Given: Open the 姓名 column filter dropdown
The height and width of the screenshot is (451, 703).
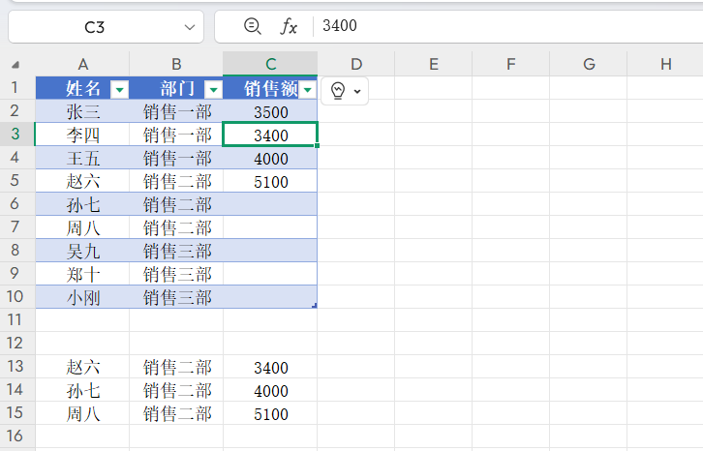Looking at the screenshot, I should click(119, 89).
